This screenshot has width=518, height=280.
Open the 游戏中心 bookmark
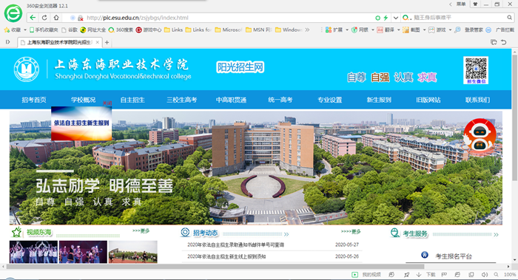click(149, 30)
